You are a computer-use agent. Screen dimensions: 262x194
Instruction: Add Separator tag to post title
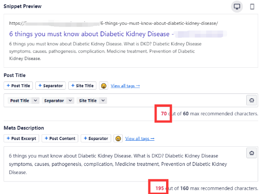pyautogui.click(x=51, y=86)
